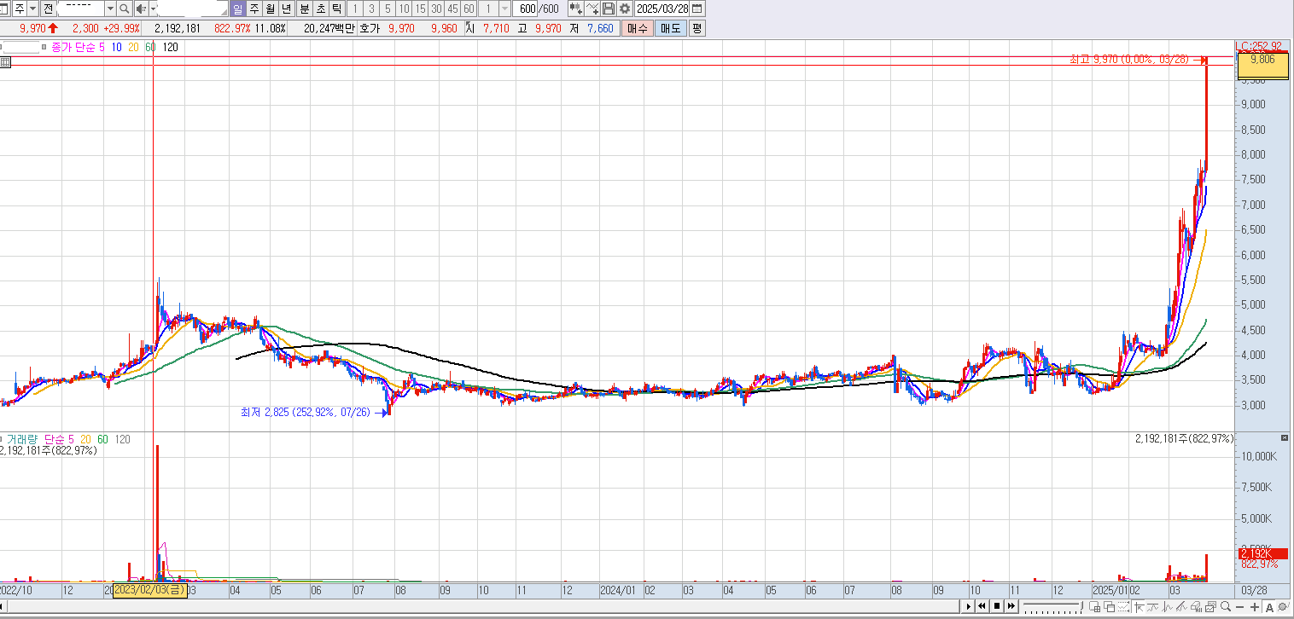Click the 호가 label

point(369,28)
